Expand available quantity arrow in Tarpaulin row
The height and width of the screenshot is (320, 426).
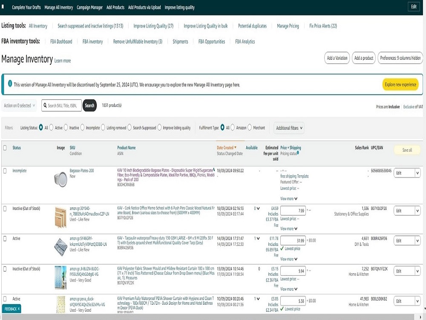pyautogui.click(x=258, y=239)
